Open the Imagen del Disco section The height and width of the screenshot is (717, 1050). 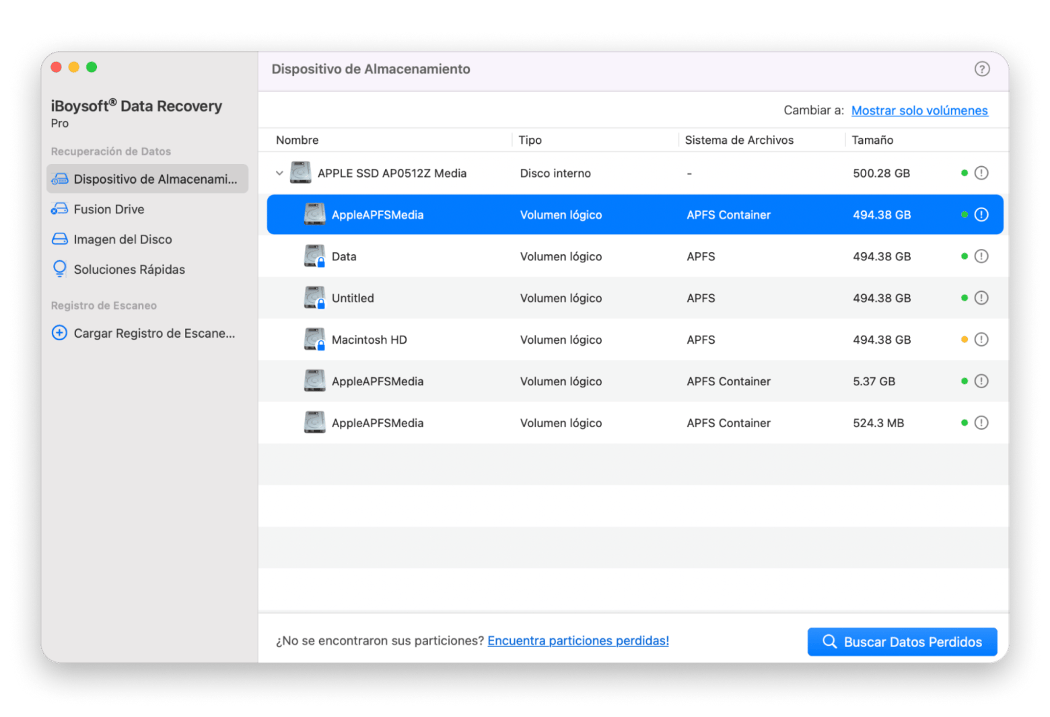pos(123,239)
